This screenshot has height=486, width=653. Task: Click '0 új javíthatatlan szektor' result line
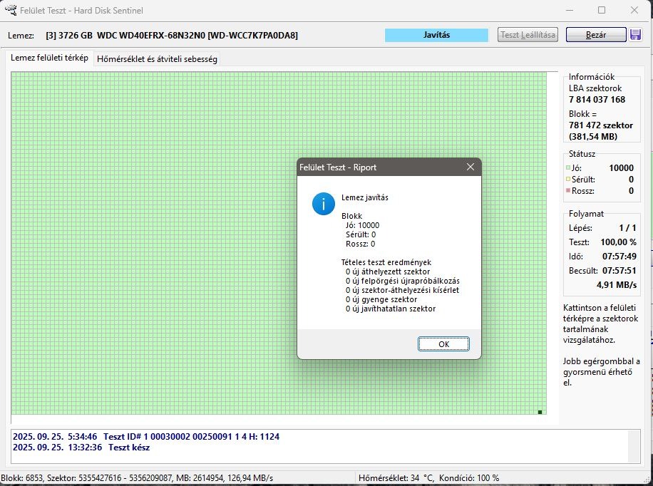[x=391, y=309]
